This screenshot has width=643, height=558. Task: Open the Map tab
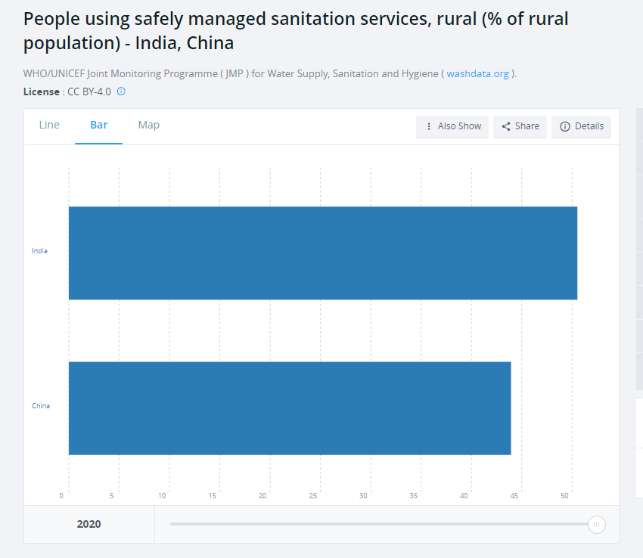(x=148, y=125)
